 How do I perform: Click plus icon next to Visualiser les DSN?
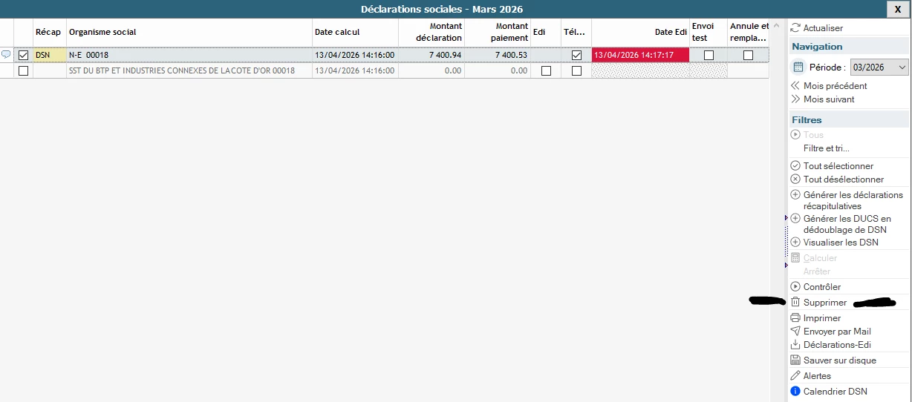point(795,242)
